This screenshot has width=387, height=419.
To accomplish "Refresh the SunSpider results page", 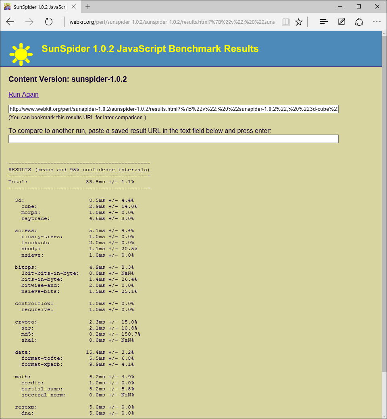I will pos(49,22).
